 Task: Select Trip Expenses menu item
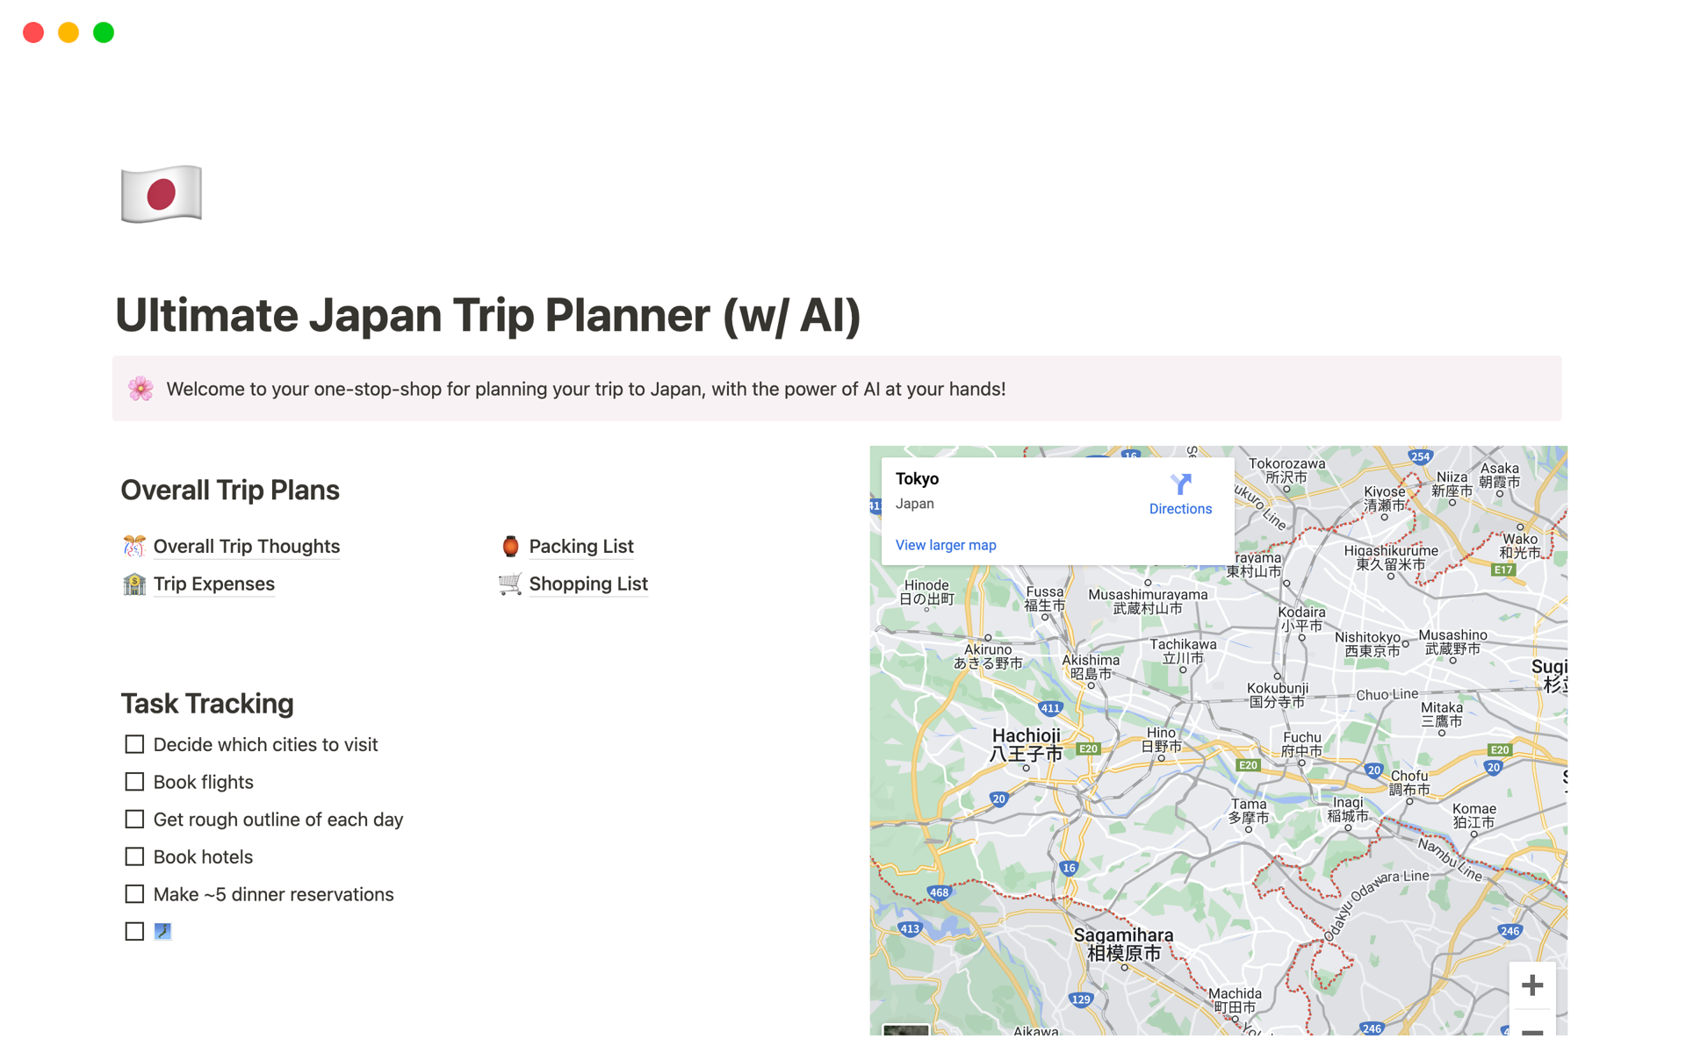[x=213, y=584]
